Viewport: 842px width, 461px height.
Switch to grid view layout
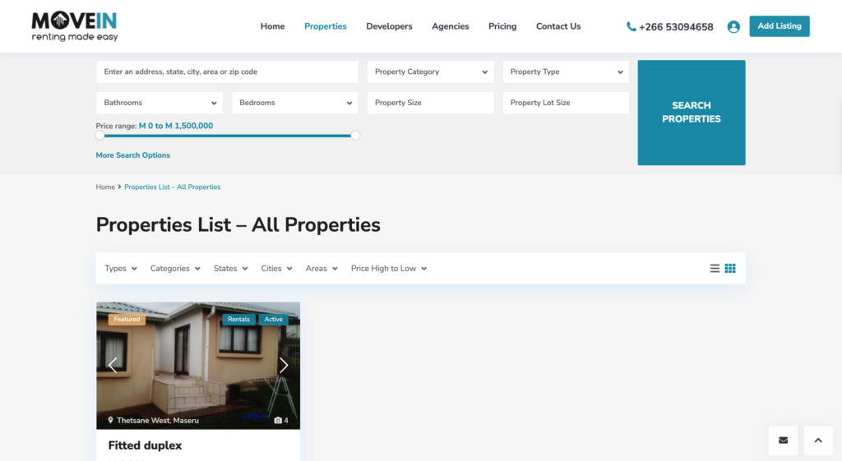(730, 269)
